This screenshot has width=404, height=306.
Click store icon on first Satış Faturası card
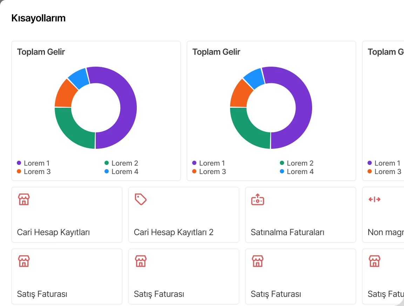[24, 261]
